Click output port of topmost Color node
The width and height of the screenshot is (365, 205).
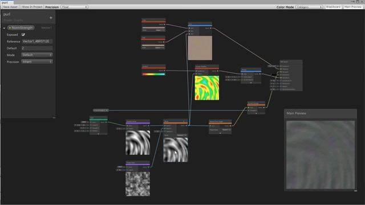[x=164, y=24]
